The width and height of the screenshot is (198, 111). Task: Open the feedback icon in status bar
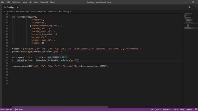click(196, 110)
